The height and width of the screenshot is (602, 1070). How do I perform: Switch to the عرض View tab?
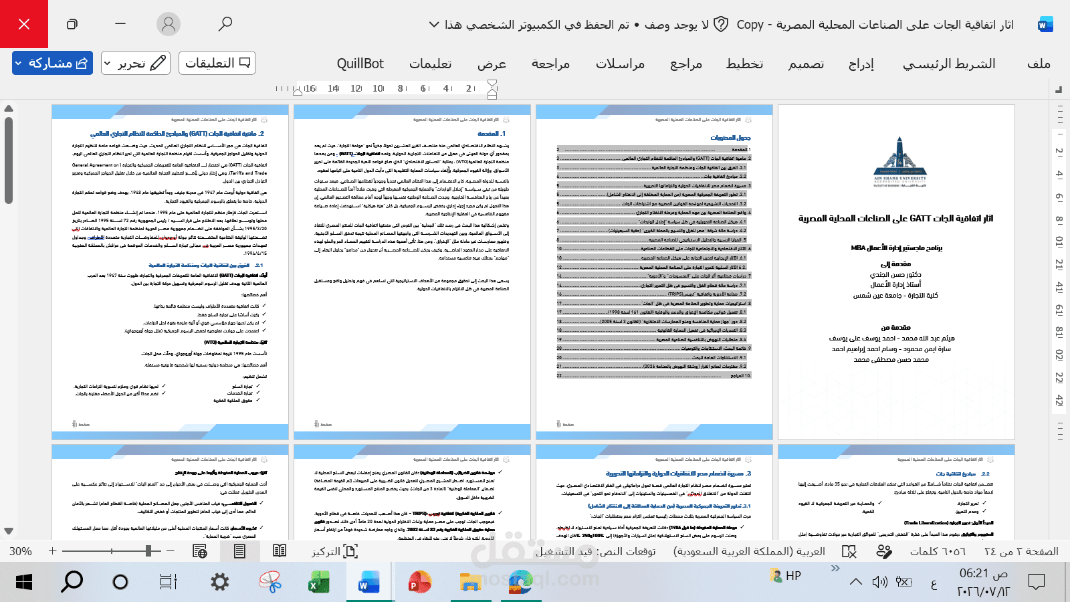492,64
